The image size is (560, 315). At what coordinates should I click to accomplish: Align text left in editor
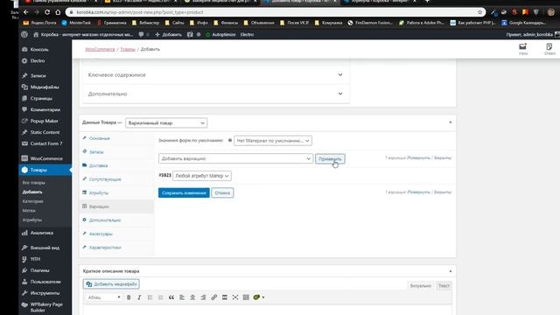[182, 297]
